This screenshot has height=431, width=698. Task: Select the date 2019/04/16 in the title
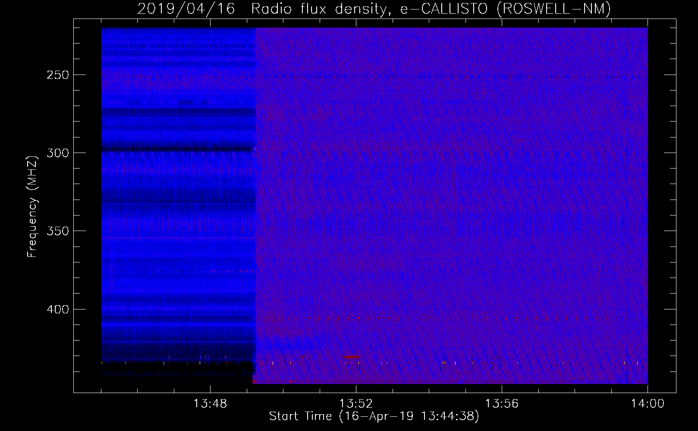click(x=186, y=9)
